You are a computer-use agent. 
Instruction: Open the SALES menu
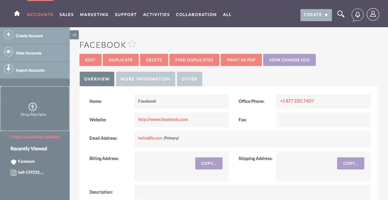(66, 15)
